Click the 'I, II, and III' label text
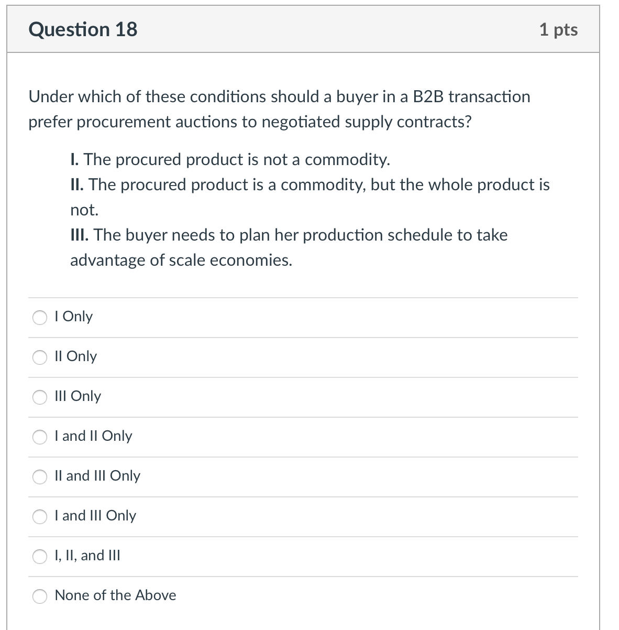This screenshot has height=630, width=619. tap(87, 556)
